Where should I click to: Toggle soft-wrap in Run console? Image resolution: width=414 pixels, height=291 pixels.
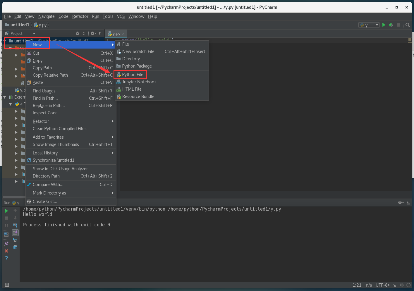pos(15,225)
